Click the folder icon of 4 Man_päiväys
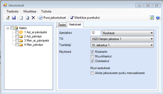The image size is (163, 94). [21, 45]
